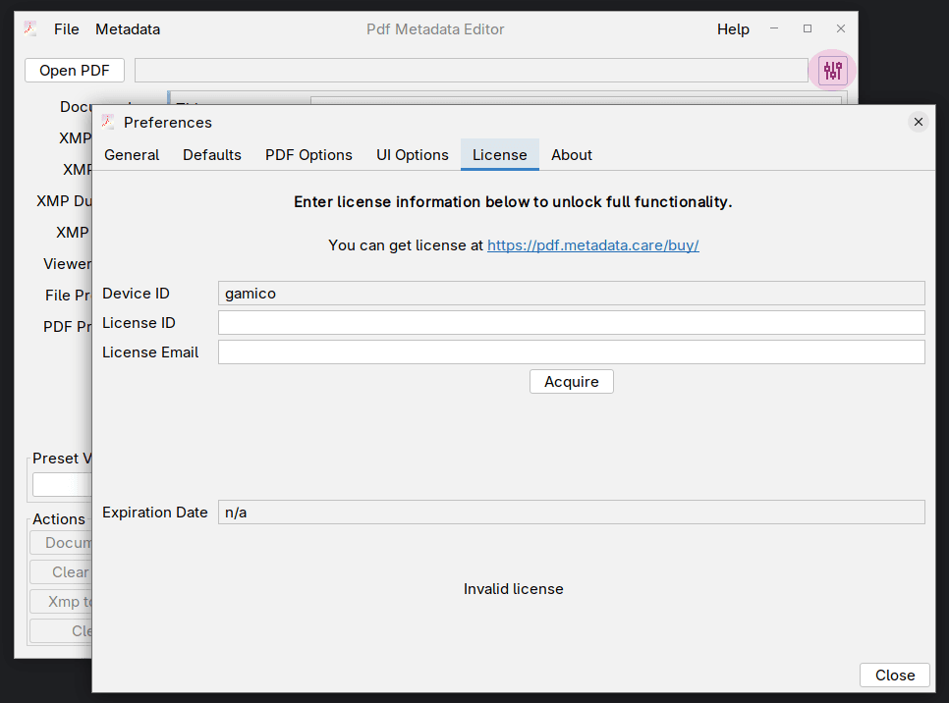
Task: Open Preferences using the sliders icon
Action: [x=831, y=70]
